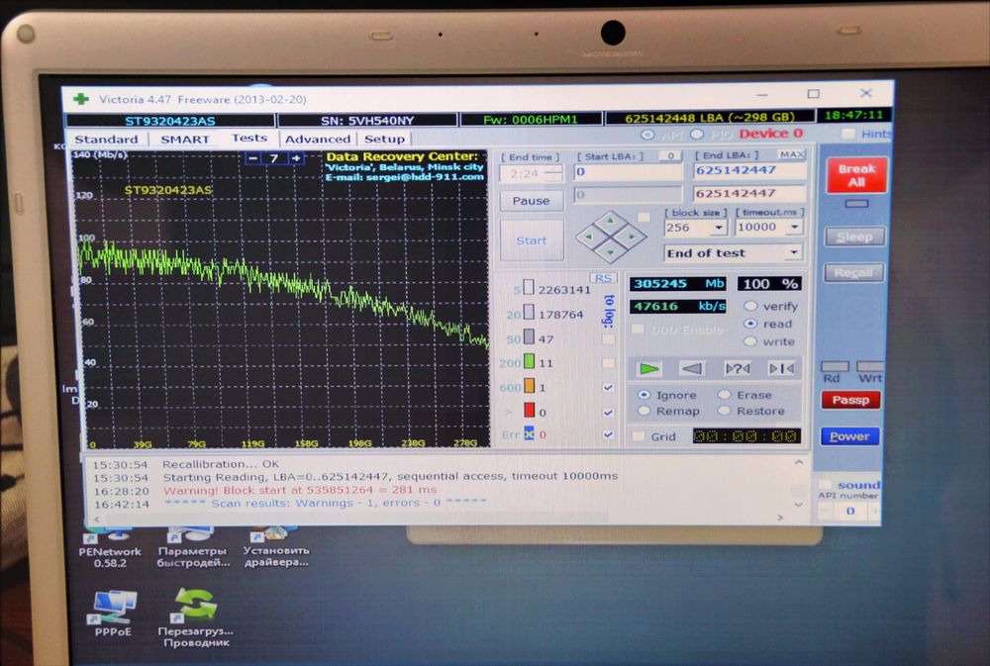Toggle the log checkbox for the 600 row
The height and width of the screenshot is (666, 990).
(x=608, y=388)
